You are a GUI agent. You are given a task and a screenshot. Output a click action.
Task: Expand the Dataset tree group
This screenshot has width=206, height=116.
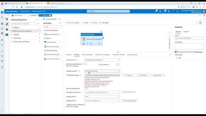pyautogui.click(x=12, y=34)
